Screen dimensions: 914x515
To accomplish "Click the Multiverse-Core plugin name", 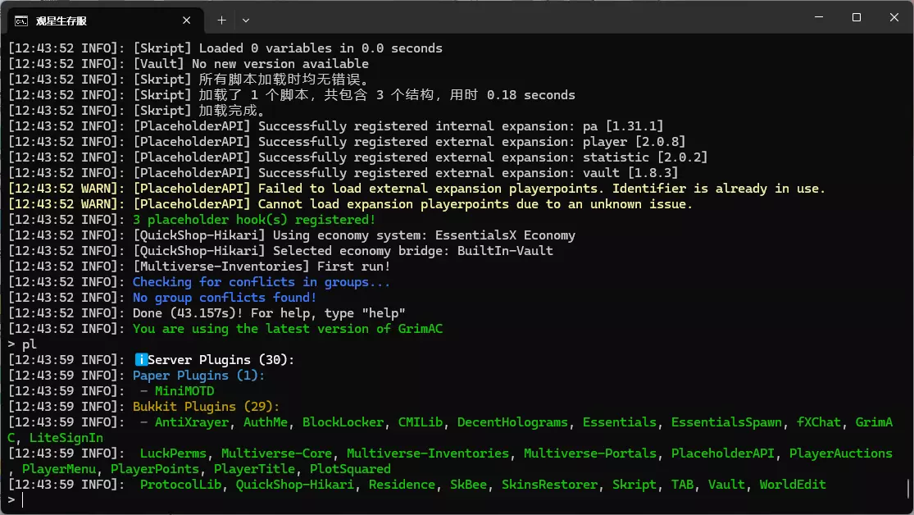I will point(276,453).
